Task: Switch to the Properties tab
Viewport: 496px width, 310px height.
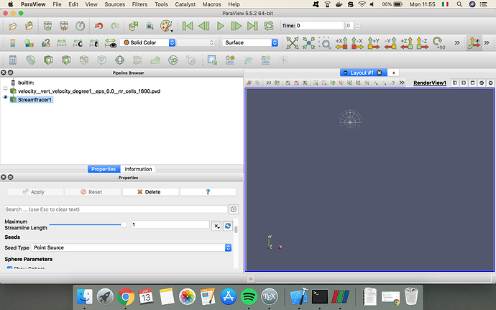Action: [x=104, y=169]
